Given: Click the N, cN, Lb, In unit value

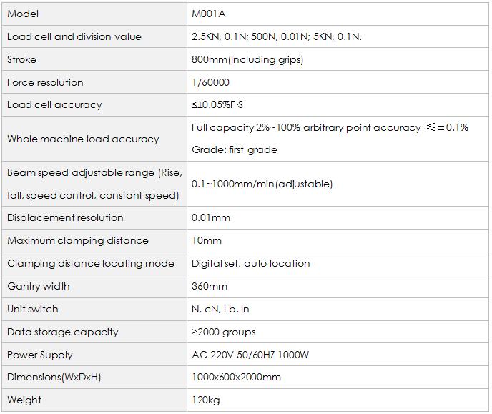Looking at the screenshot, I should tap(220, 309).
